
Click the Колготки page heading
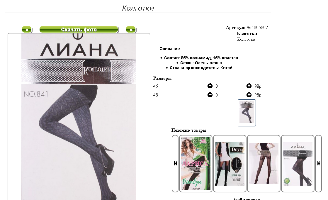[138, 8]
